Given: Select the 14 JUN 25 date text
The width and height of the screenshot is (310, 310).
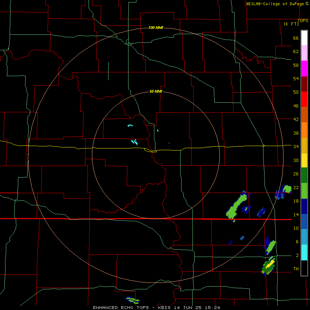Looking at the screenshot, I should [188, 308].
